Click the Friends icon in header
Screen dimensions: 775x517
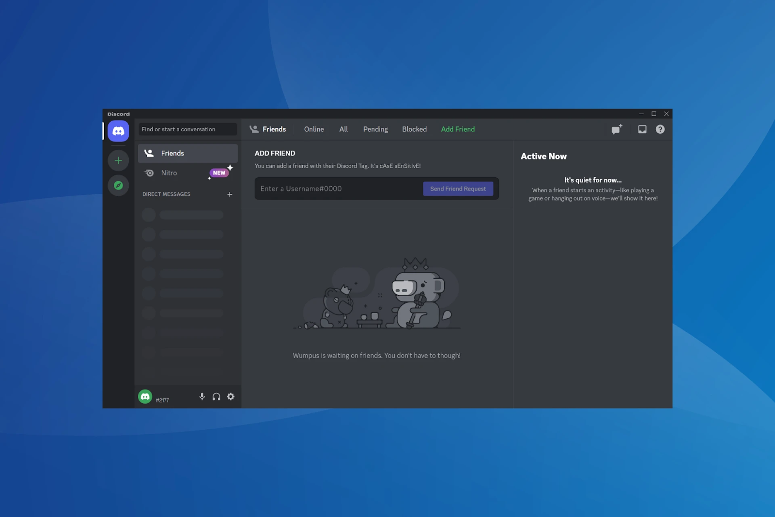[254, 129]
